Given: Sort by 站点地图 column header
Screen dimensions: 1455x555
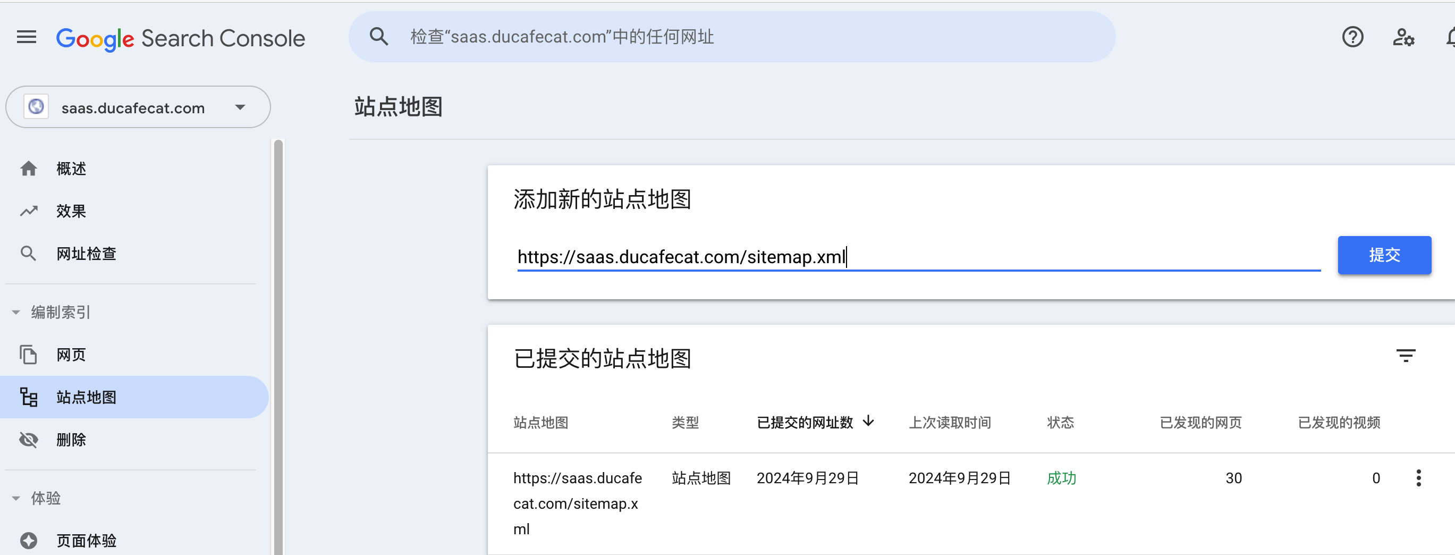Looking at the screenshot, I should tap(540, 422).
